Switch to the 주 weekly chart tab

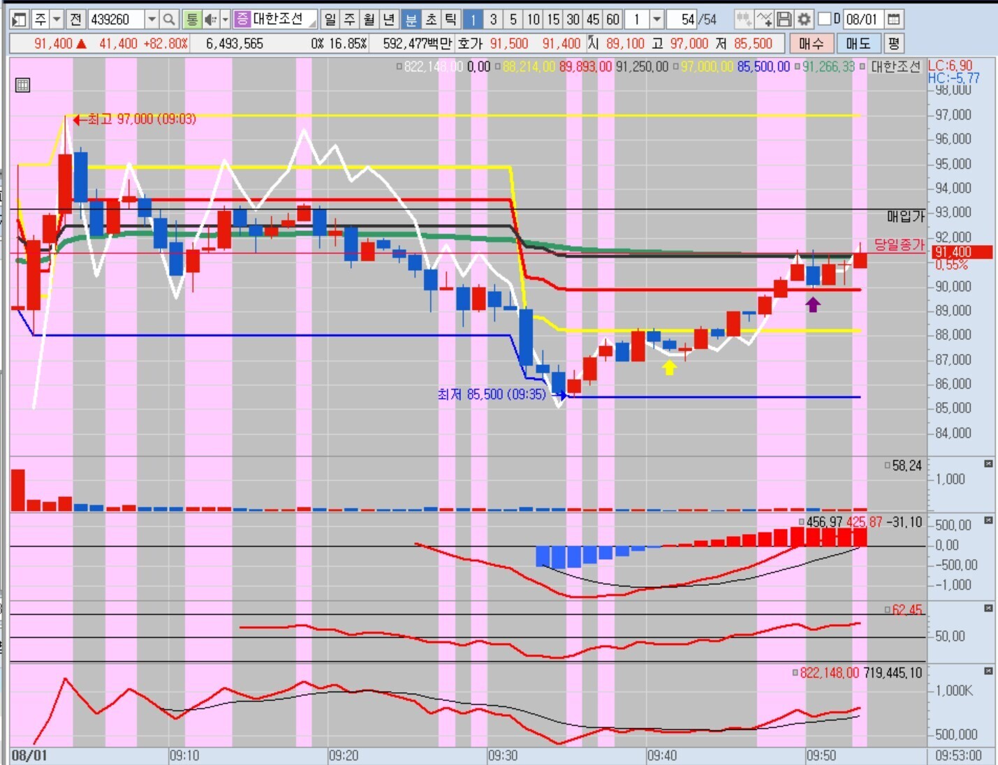350,19
